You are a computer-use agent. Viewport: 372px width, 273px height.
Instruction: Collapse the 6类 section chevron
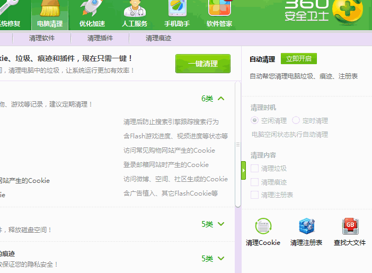click(221, 98)
